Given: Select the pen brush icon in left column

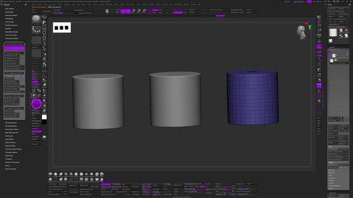Looking at the screenshot, I should pos(44,22).
